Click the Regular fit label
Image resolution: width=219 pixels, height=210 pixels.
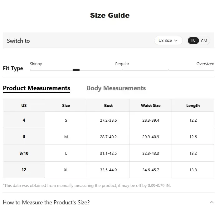122,64
